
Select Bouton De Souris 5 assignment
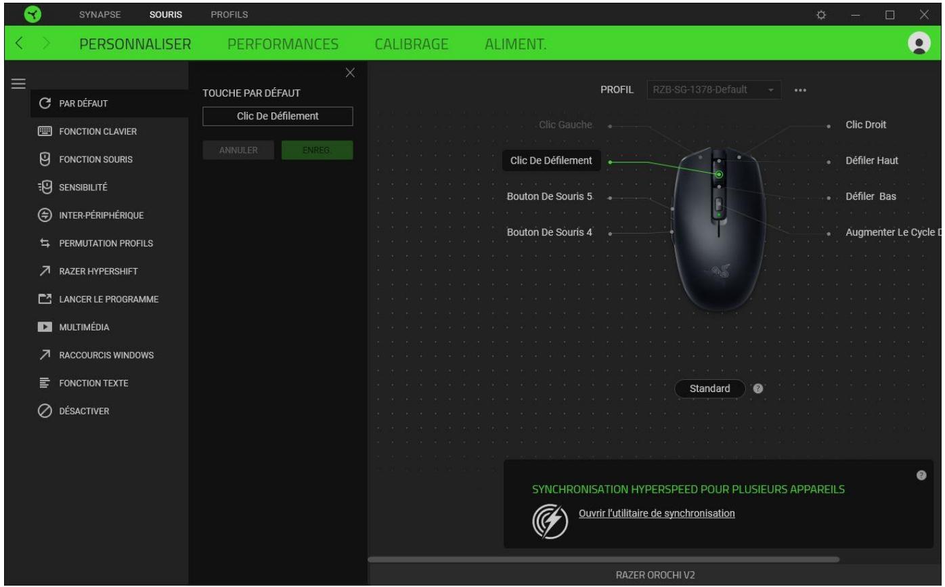(x=550, y=197)
